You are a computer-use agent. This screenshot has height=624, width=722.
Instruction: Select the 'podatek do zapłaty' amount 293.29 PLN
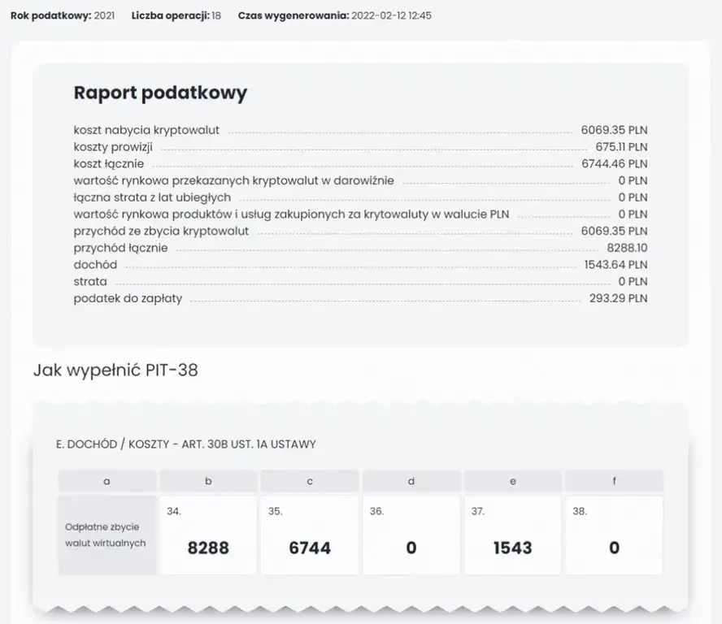click(618, 298)
